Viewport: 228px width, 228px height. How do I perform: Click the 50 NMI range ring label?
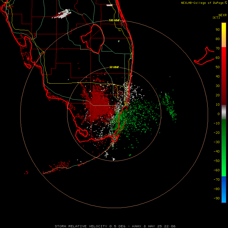click(x=114, y=67)
